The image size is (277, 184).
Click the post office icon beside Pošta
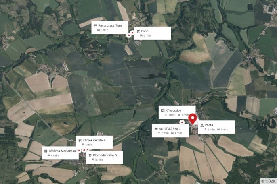point(202,125)
